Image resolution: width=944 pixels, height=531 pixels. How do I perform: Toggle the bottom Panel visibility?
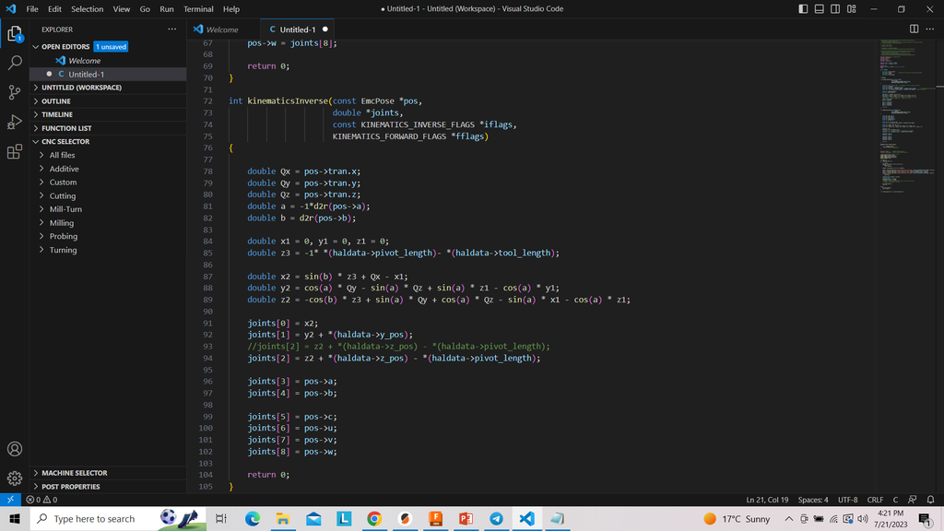tap(820, 9)
